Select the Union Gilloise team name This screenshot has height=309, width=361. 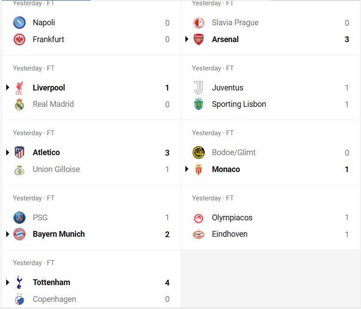pos(56,169)
